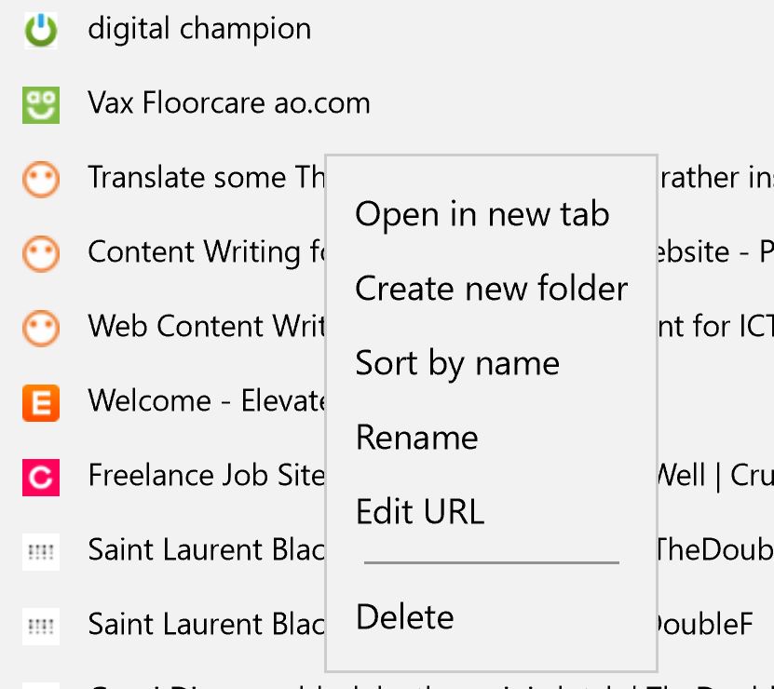Click the second Saint Laurent dotted favicon

pos(41,627)
